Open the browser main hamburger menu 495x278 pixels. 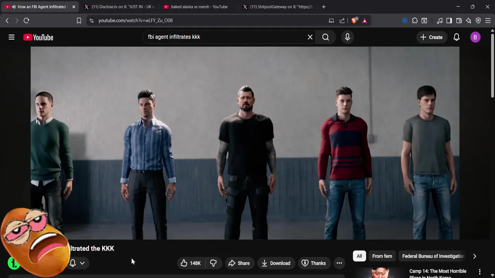(488, 20)
